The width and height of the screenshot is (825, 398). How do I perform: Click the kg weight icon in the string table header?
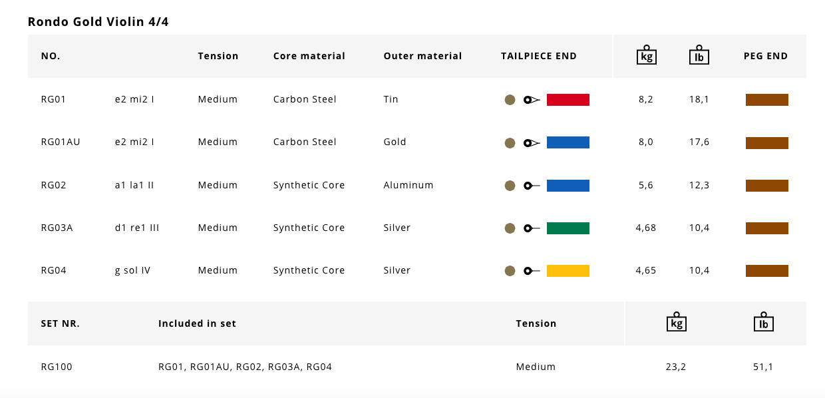click(x=646, y=55)
